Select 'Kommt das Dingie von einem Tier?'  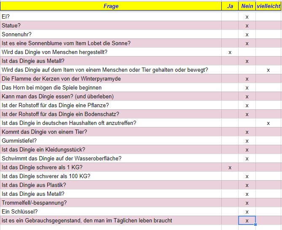[111, 132]
